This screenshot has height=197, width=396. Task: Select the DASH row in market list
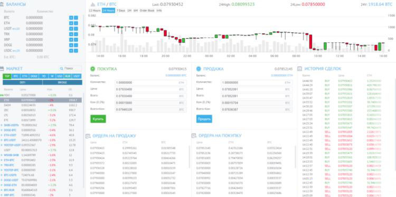[41, 105]
